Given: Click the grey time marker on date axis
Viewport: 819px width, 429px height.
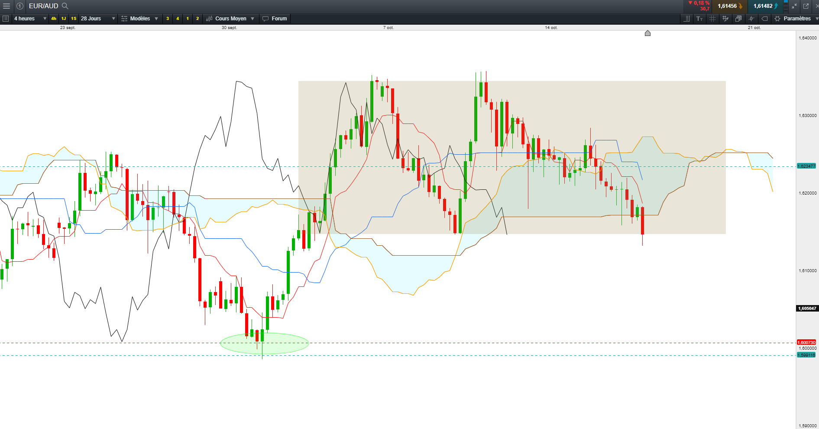Looking at the screenshot, I should coord(647,33).
